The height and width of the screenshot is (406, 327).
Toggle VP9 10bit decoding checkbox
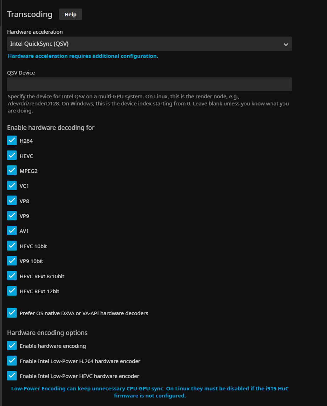12,261
